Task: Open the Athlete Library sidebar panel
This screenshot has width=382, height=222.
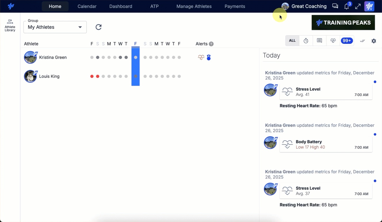Action: (10, 25)
